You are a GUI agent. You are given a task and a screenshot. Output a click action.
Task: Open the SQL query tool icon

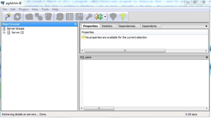click(x=60, y=17)
